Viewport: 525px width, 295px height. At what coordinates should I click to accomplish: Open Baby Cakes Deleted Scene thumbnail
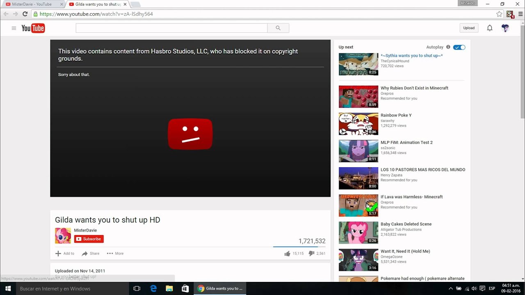tap(358, 233)
